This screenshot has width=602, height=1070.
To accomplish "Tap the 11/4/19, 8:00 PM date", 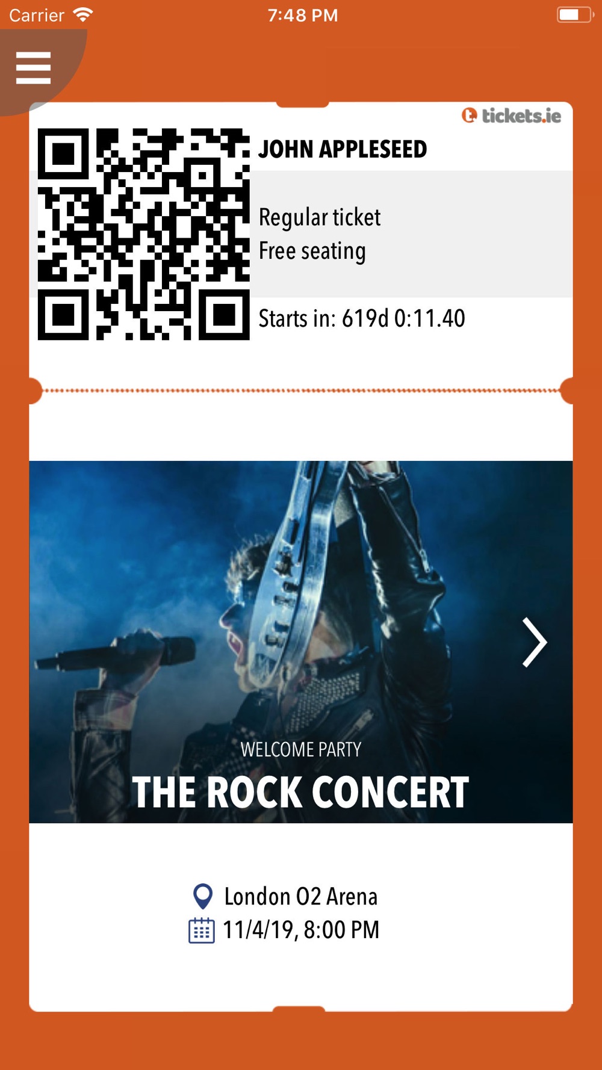I will point(301,930).
